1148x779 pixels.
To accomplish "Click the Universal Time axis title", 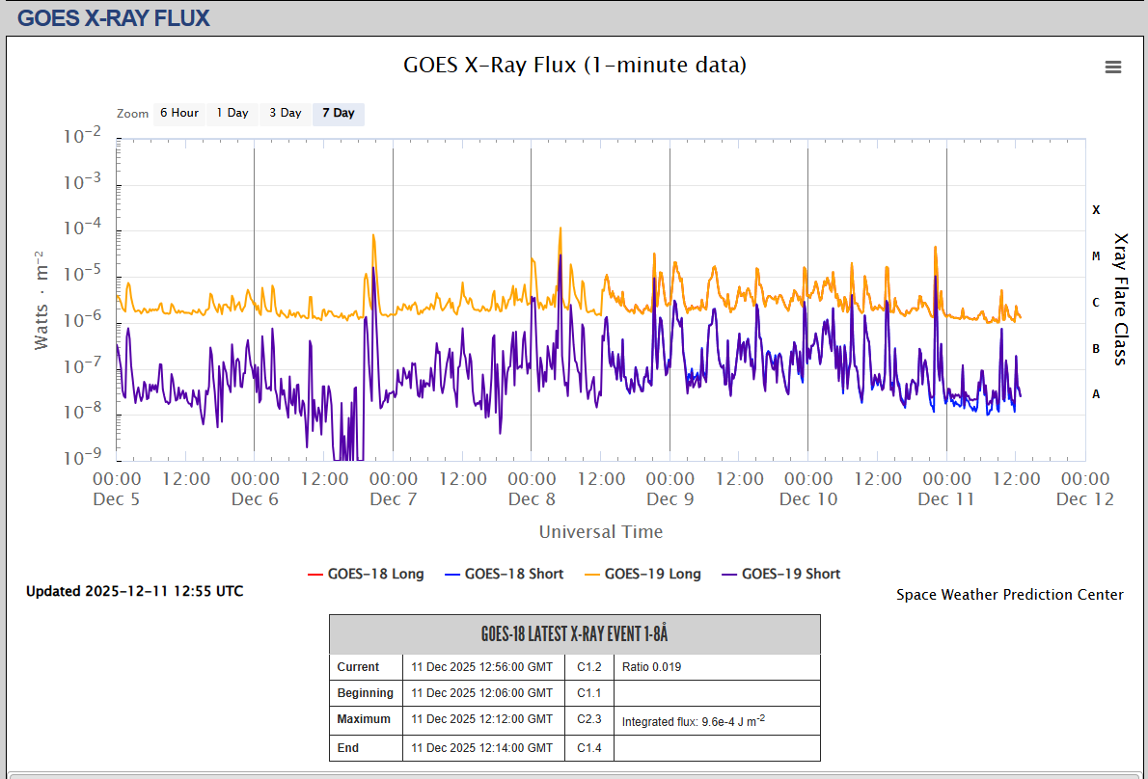I will coord(600,532).
